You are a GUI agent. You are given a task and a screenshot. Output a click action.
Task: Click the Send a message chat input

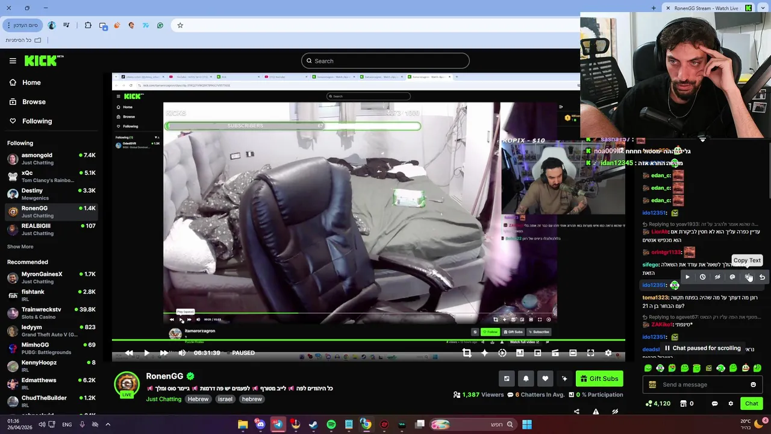704,385
